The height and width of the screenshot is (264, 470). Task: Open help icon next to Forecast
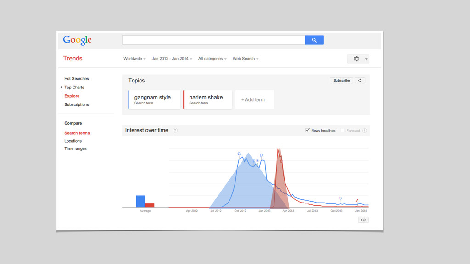364,131
